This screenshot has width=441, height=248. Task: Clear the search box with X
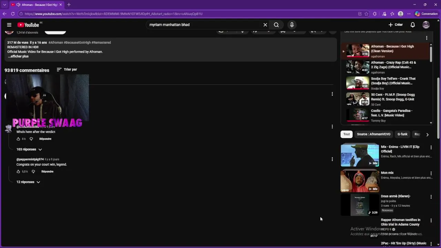tap(265, 25)
